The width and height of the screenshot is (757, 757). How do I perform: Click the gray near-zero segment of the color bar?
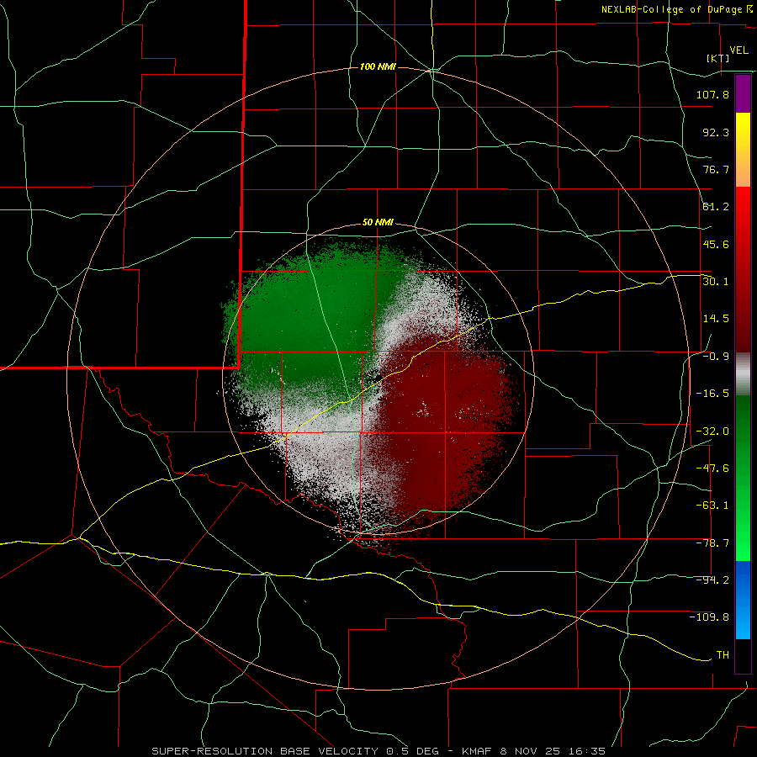[x=743, y=374]
